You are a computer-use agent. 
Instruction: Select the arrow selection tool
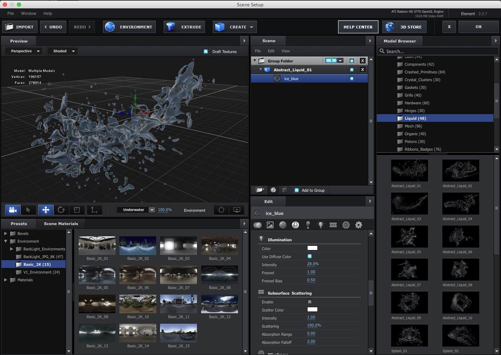28,210
